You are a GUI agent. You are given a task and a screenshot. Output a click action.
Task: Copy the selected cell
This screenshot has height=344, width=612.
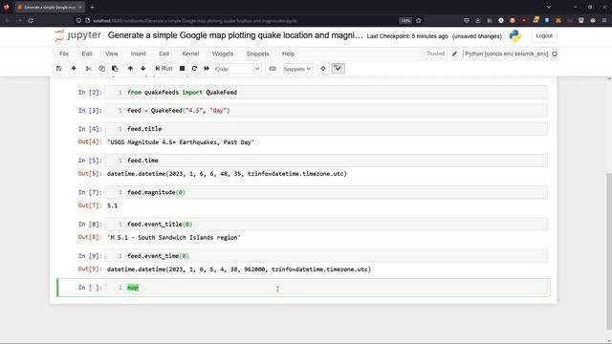[101, 69]
